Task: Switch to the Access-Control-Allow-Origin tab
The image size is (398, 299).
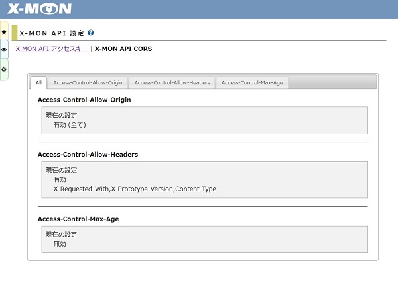Action: click(88, 82)
